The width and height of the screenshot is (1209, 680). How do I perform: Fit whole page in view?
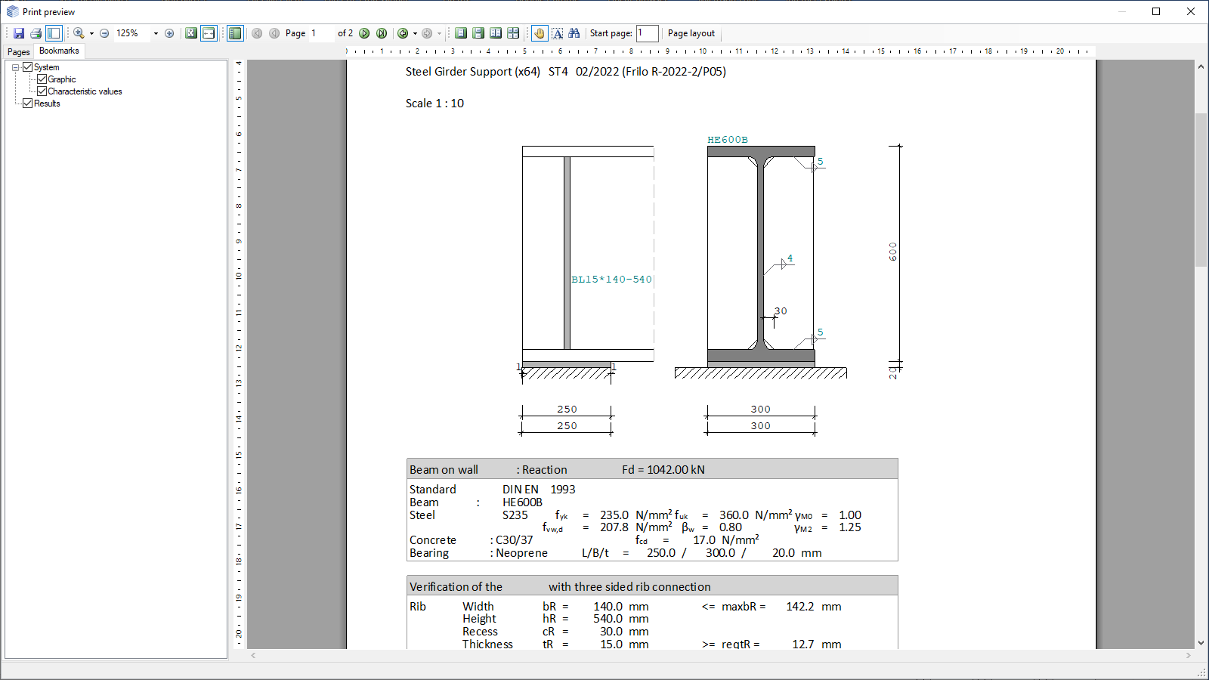191,33
